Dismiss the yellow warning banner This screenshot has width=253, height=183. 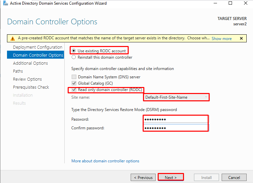click(x=241, y=38)
